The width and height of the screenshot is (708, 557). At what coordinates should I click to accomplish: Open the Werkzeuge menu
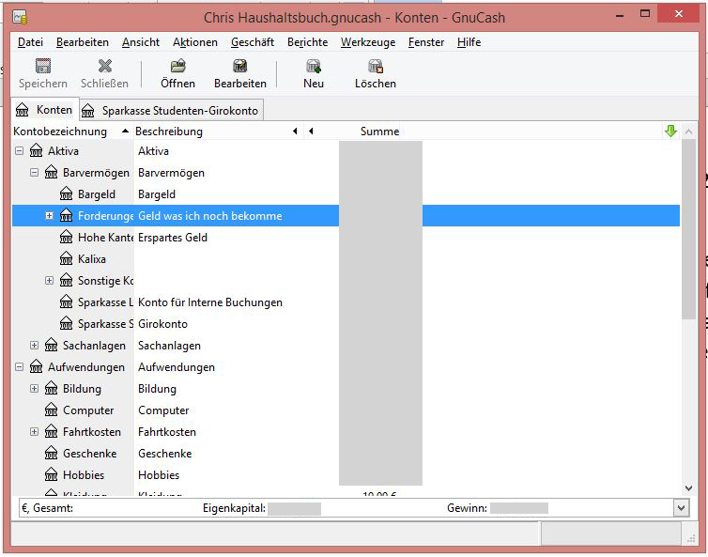pos(368,42)
